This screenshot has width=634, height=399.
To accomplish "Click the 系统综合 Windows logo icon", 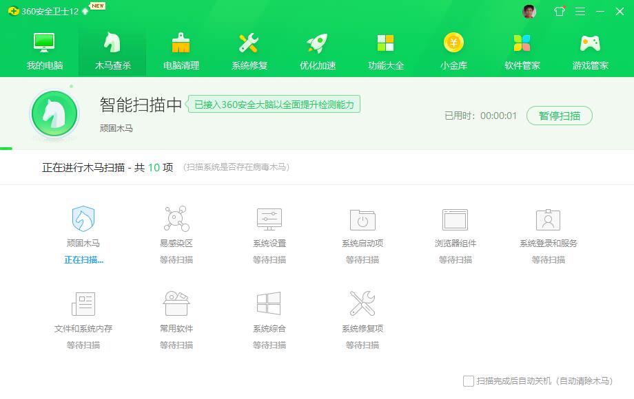I will coord(269,304).
